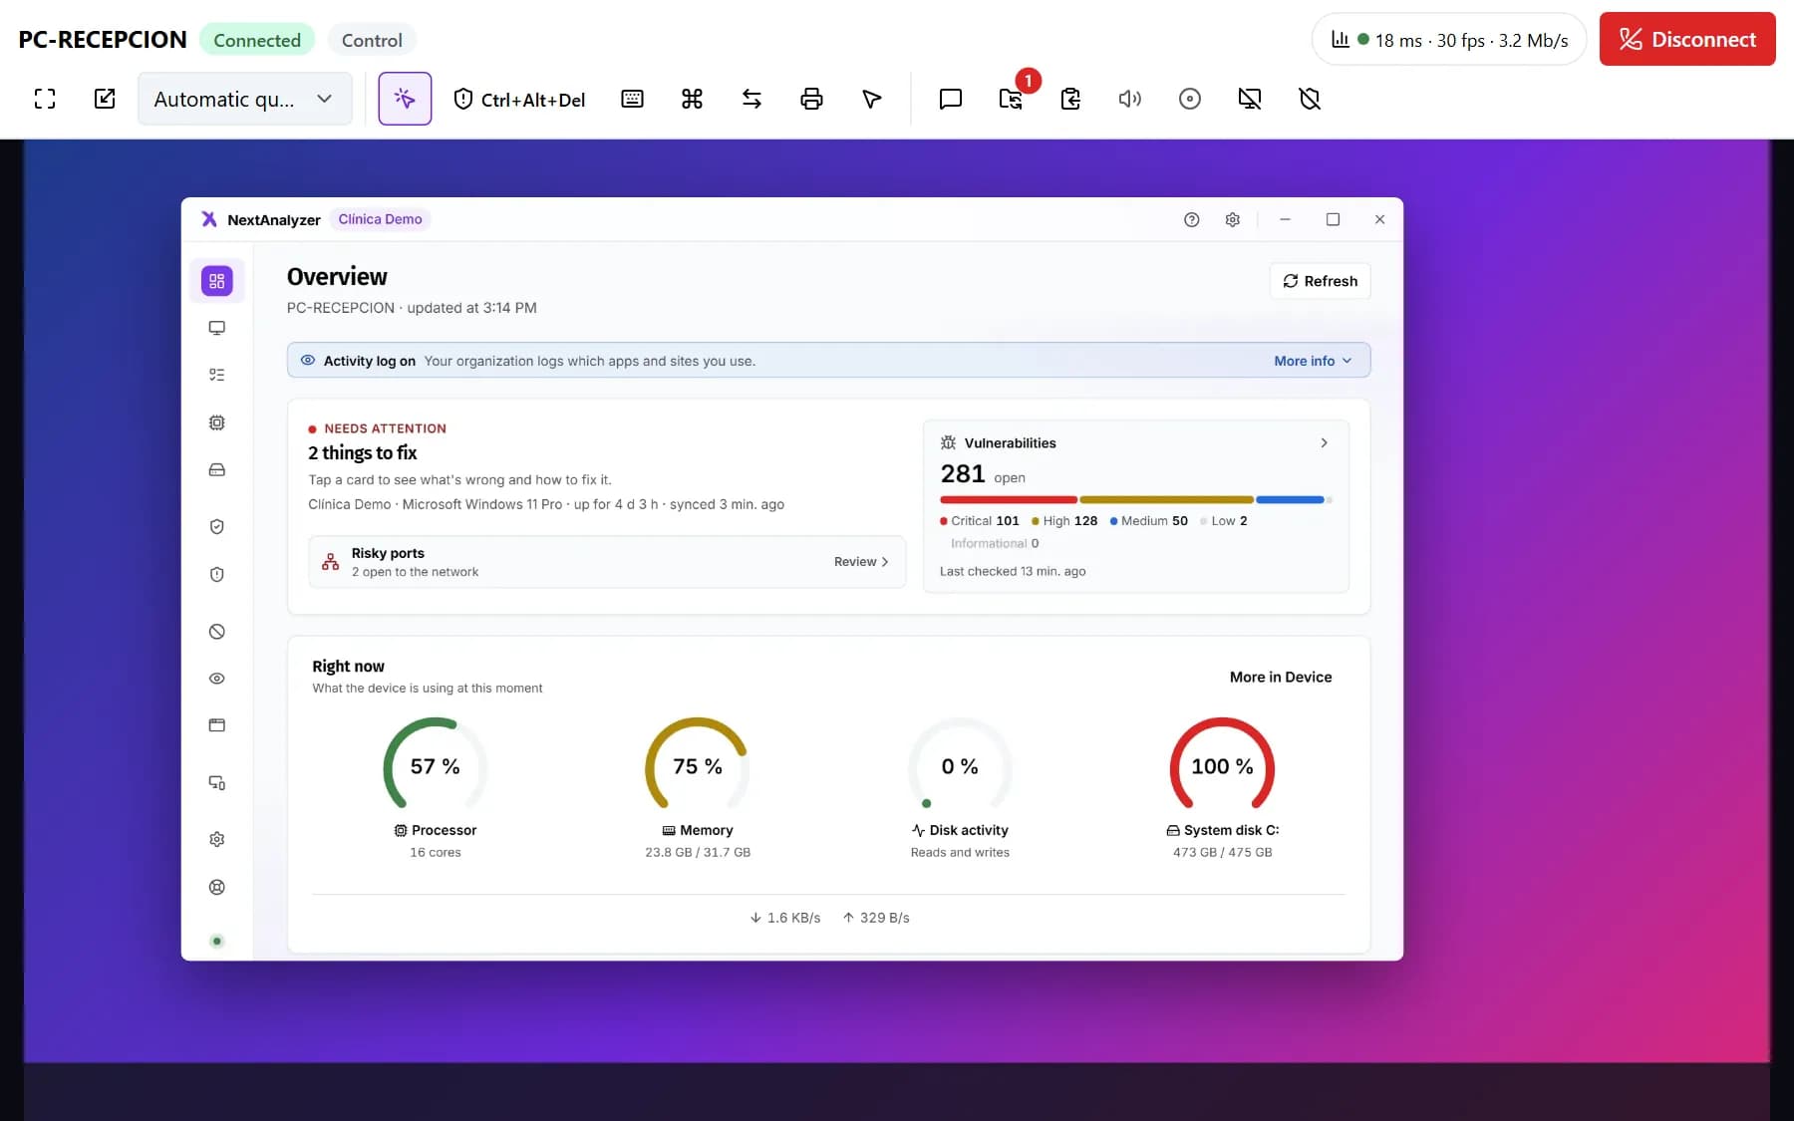This screenshot has height=1121, width=1794.
Task: Open the blocked circle sidebar icon
Action: (x=217, y=631)
